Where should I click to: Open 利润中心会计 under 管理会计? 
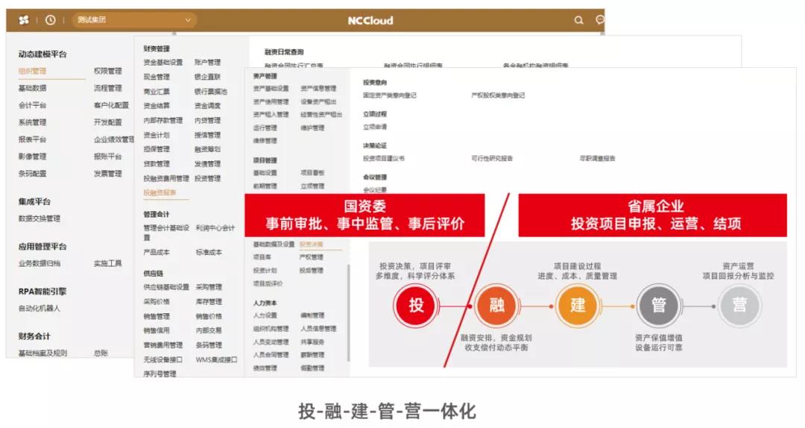click(x=215, y=227)
